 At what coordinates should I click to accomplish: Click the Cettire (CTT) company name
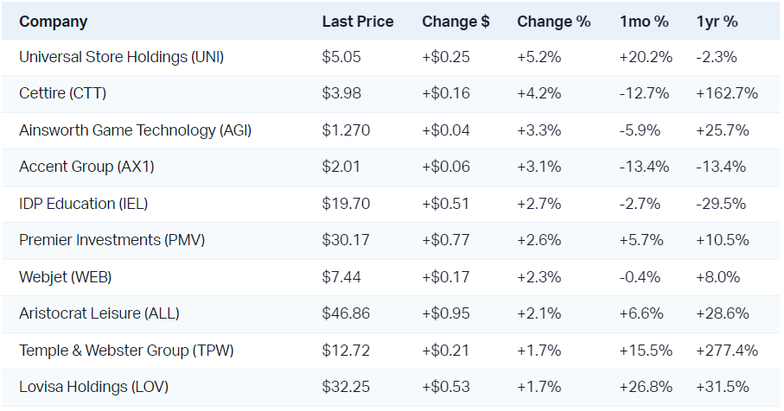click(x=62, y=93)
